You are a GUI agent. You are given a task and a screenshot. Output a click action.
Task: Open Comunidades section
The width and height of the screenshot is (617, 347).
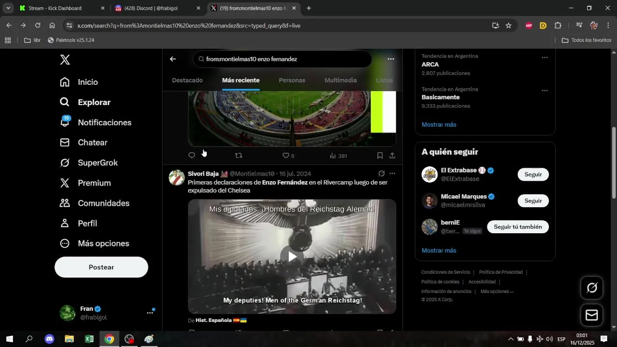pos(94,203)
